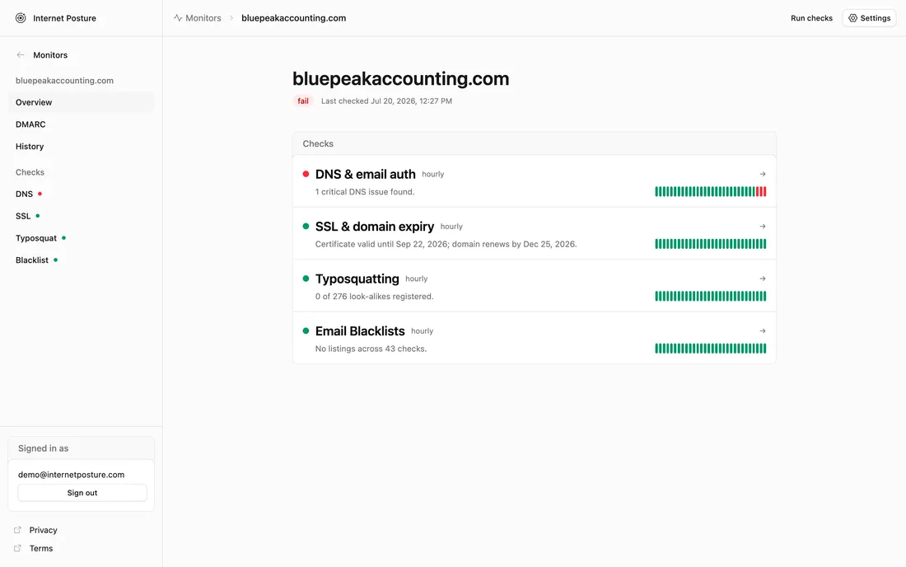Open the DNS check in sidebar
The width and height of the screenshot is (906, 567).
click(81, 194)
